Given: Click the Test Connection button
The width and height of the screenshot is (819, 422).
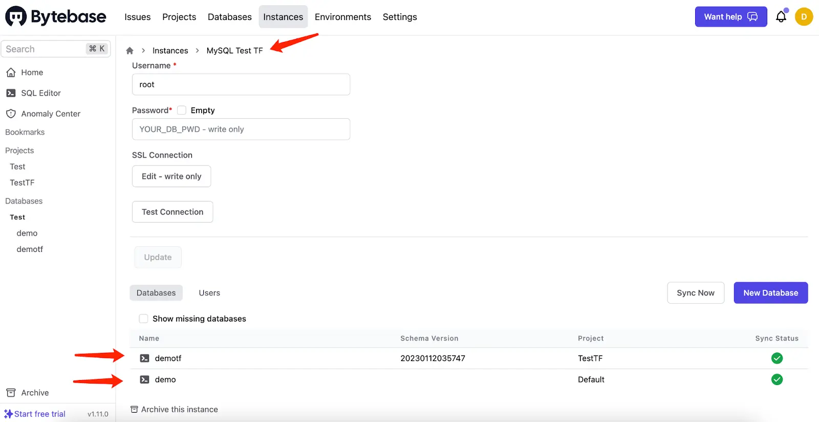Looking at the screenshot, I should pos(173,212).
